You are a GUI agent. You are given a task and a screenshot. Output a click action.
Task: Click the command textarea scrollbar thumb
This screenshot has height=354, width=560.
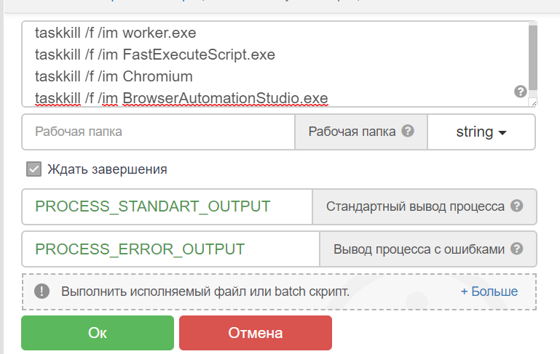click(x=533, y=57)
